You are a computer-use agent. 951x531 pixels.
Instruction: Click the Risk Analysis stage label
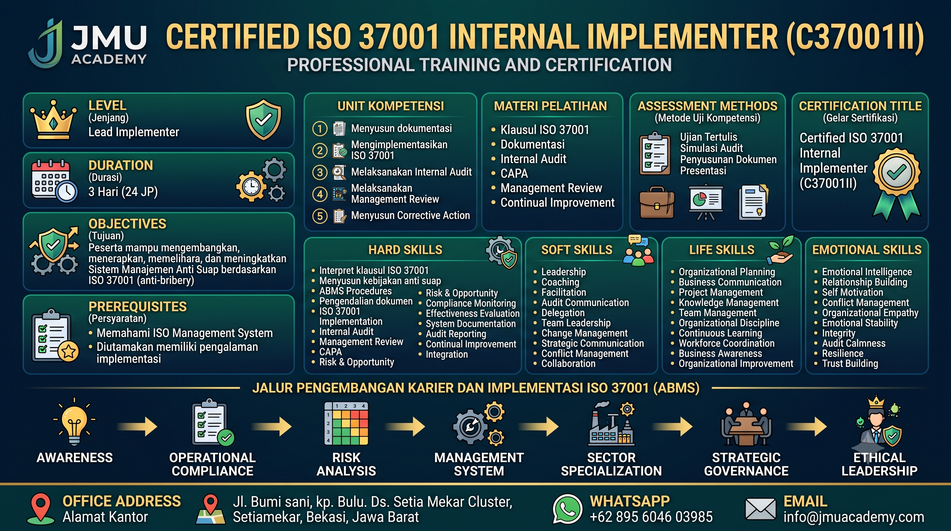pyautogui.click(x=346, y=464)
